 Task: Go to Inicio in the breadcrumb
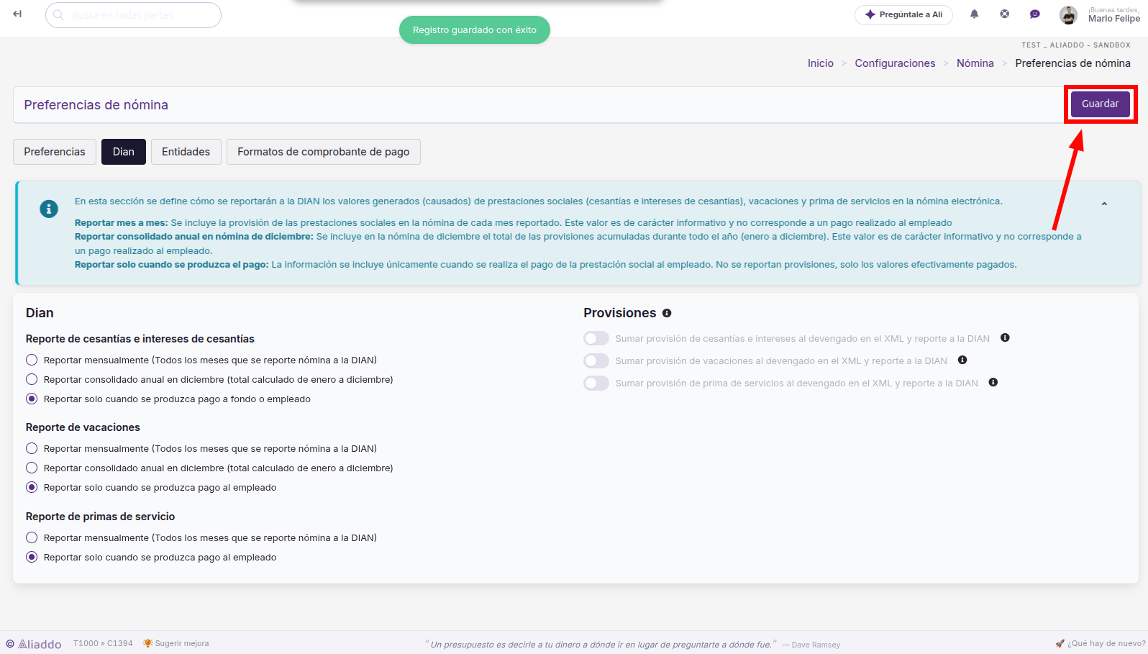(x=821, y=63)
